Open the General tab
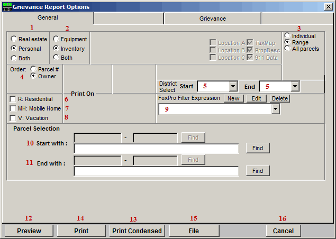 (x=48, y=18)
